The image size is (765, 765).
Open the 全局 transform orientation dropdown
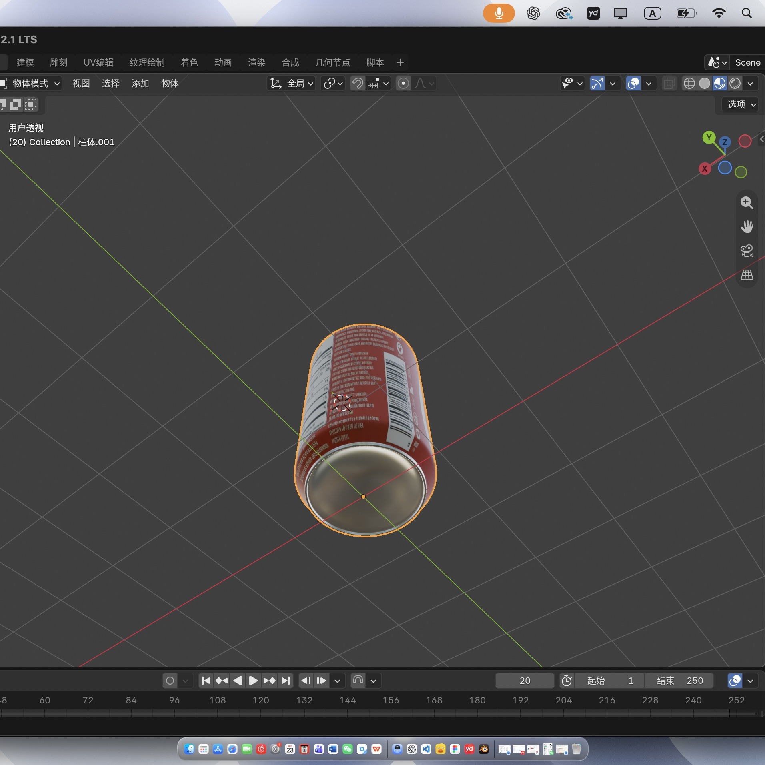291,83
